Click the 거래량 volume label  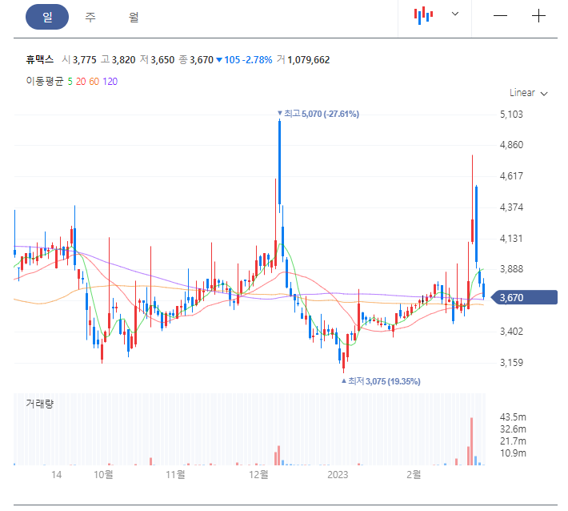coord(39,404)
